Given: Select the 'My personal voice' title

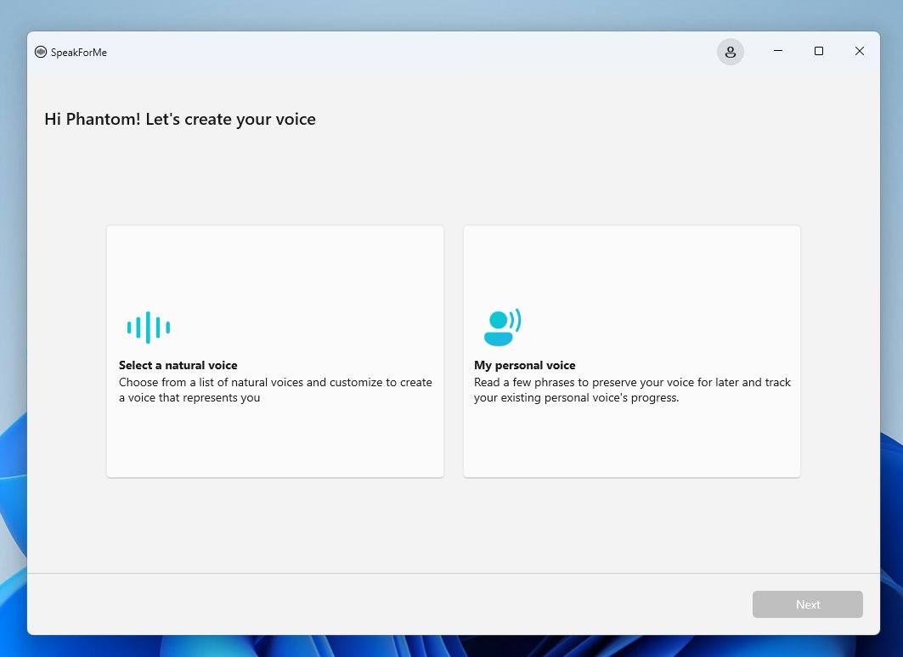Looking at the screenshot, I should pos(525,365).
